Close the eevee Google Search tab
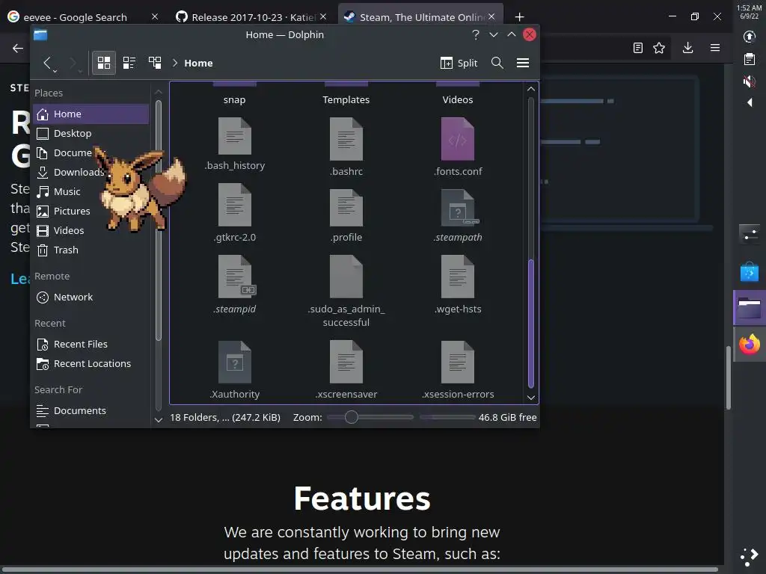 pos(155,16)
